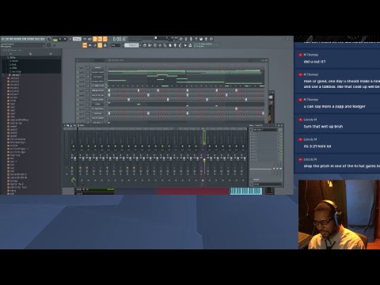Click chat message 'turn that wet up bruh'
The width and height of the screenshot is (380, 285).
323,127
